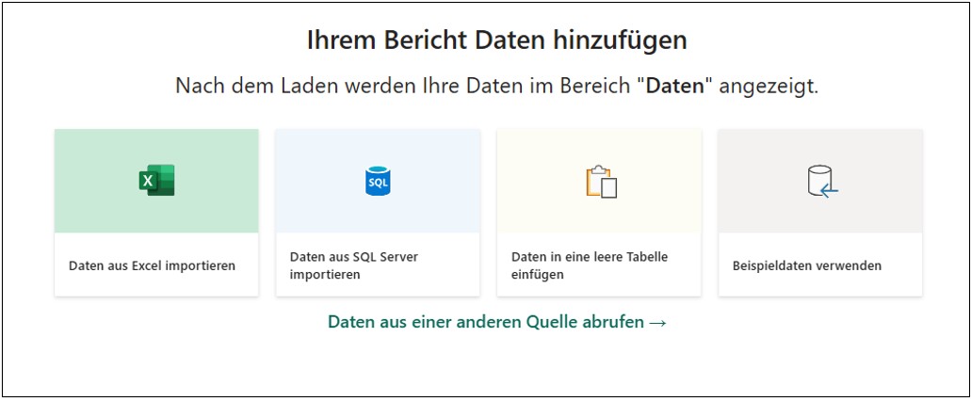
Task: Click the clipboard paste icon
Action: click(600, 181)
